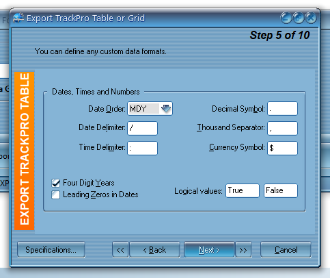The height and width of the screenshot is (278, 330).
Task: Close the Export TrackPro Table dialog
Action: (x=311, y=18)
